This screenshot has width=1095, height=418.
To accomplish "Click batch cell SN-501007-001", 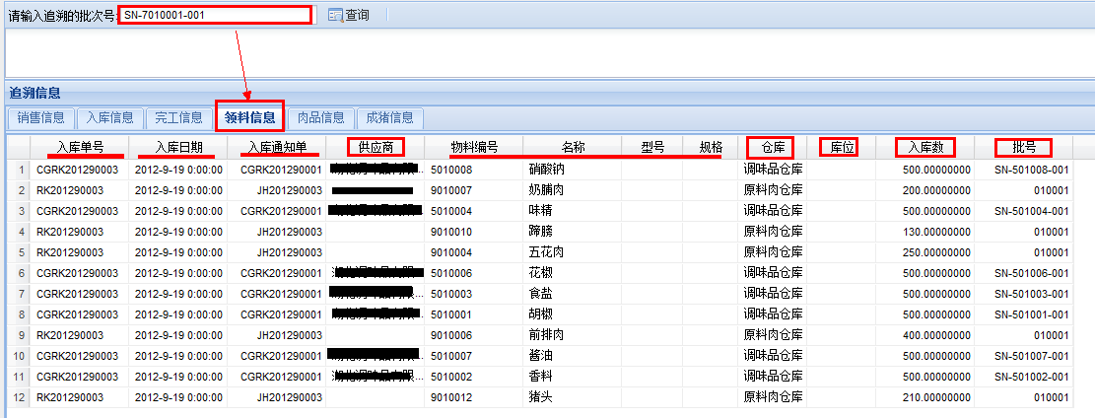I will 1031,356.
